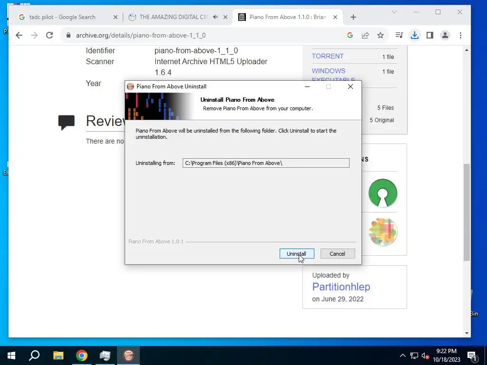Open the Chrome profile avatar

tap(445, 35)
